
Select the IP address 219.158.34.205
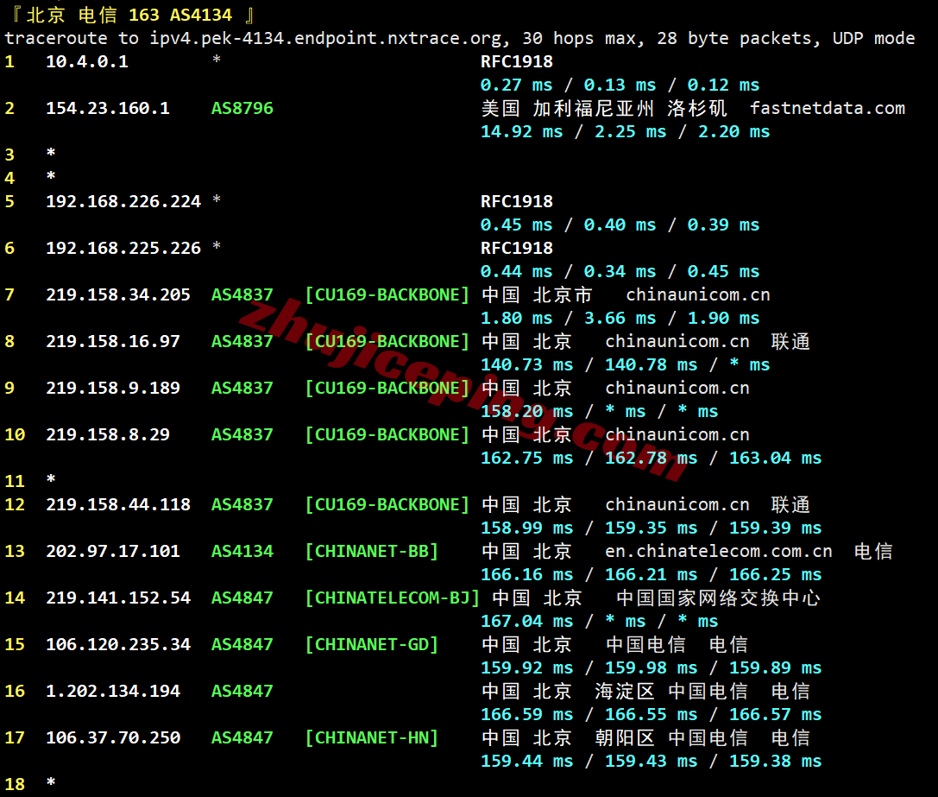click(118, 295)
